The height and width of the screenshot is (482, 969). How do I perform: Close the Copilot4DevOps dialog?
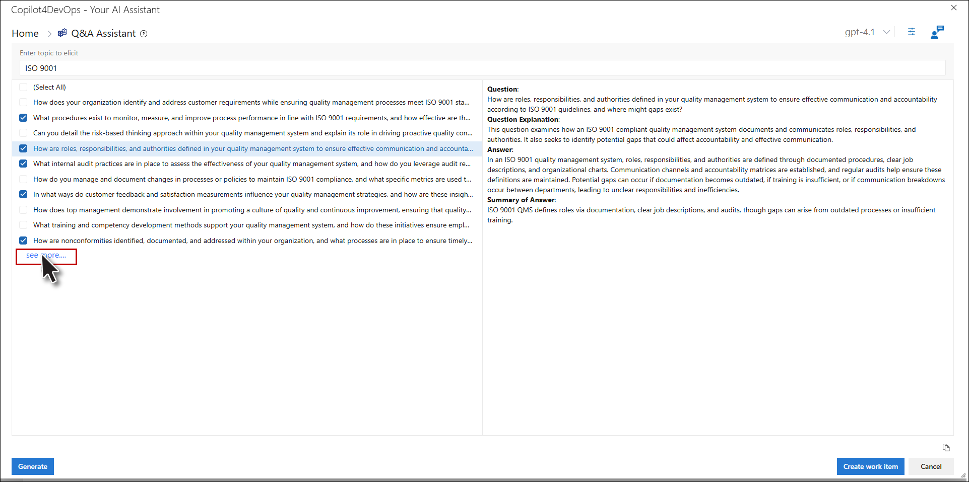[x=953, y=8]
